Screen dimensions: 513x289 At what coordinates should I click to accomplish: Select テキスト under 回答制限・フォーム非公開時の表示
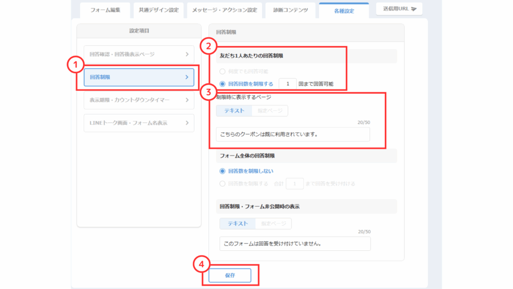[237, 224]
